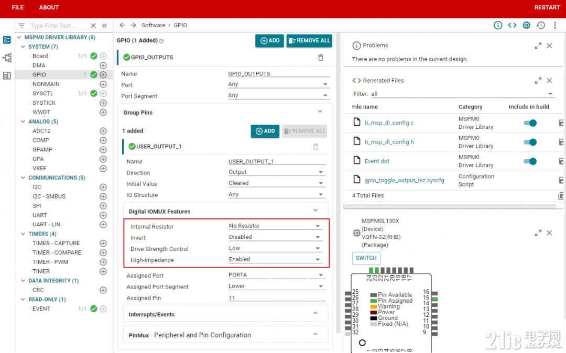
Task: Click RESTART in the top bar
Action: 547,7
